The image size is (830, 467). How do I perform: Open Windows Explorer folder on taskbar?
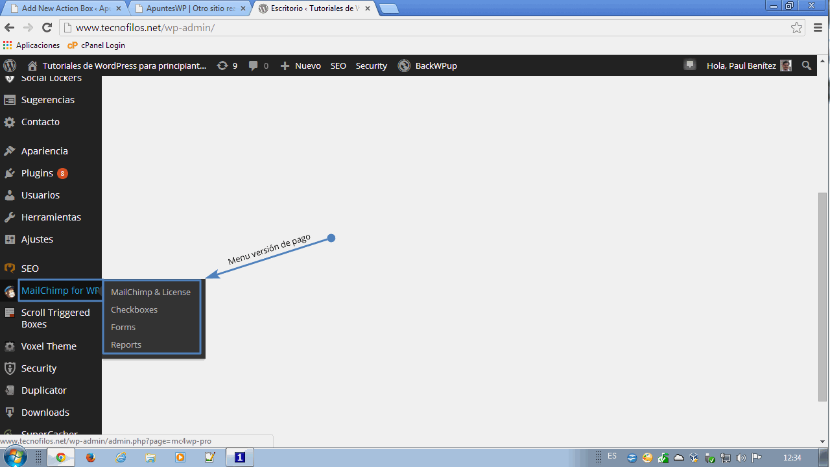click(x=150, y=457)
